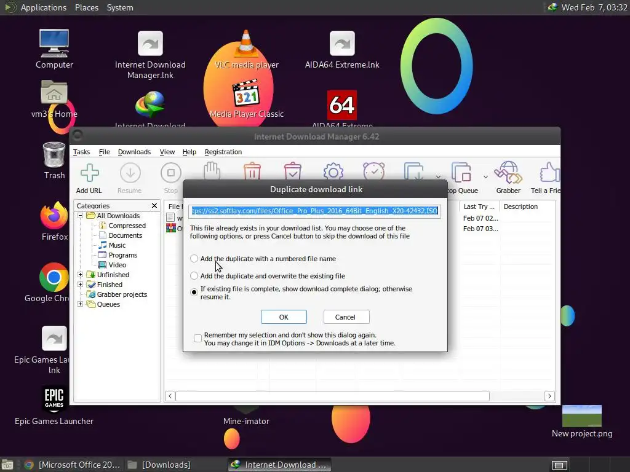The image size is (630, 472).
Task: Select the Programs category
Action: coord(122,255)
